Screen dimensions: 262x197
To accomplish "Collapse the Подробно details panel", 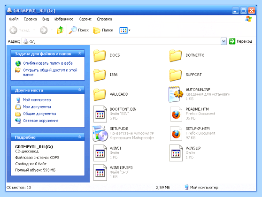I will coord(80,137).
